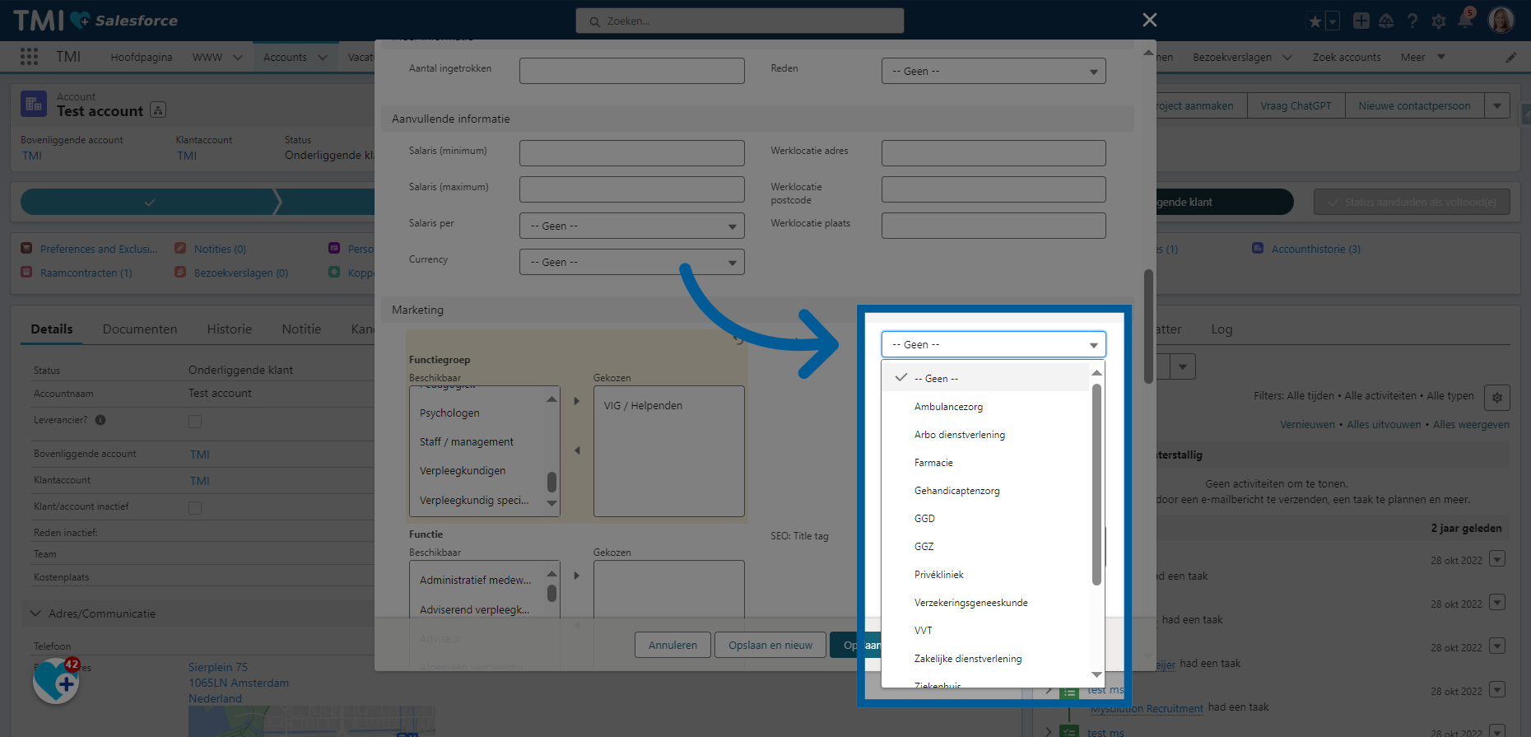The height and width of the screenshot is (737, 1531).
Task: Move selected Functie item to Gekozen
Action: click(576, 576)
